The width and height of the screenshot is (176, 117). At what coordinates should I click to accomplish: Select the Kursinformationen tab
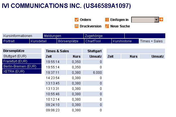(x=17, y=36)
